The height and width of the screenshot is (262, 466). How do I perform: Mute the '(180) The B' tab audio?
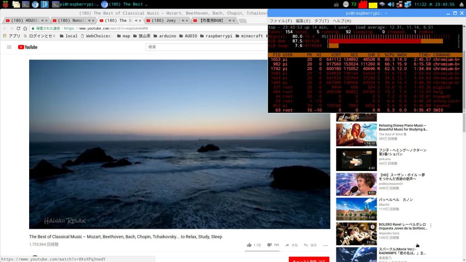tap(136, 20)
